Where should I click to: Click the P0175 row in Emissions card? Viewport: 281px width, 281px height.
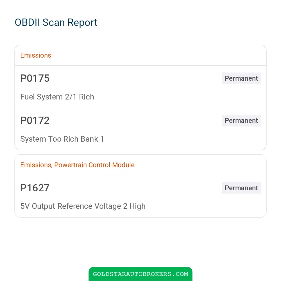pos(140,87)
